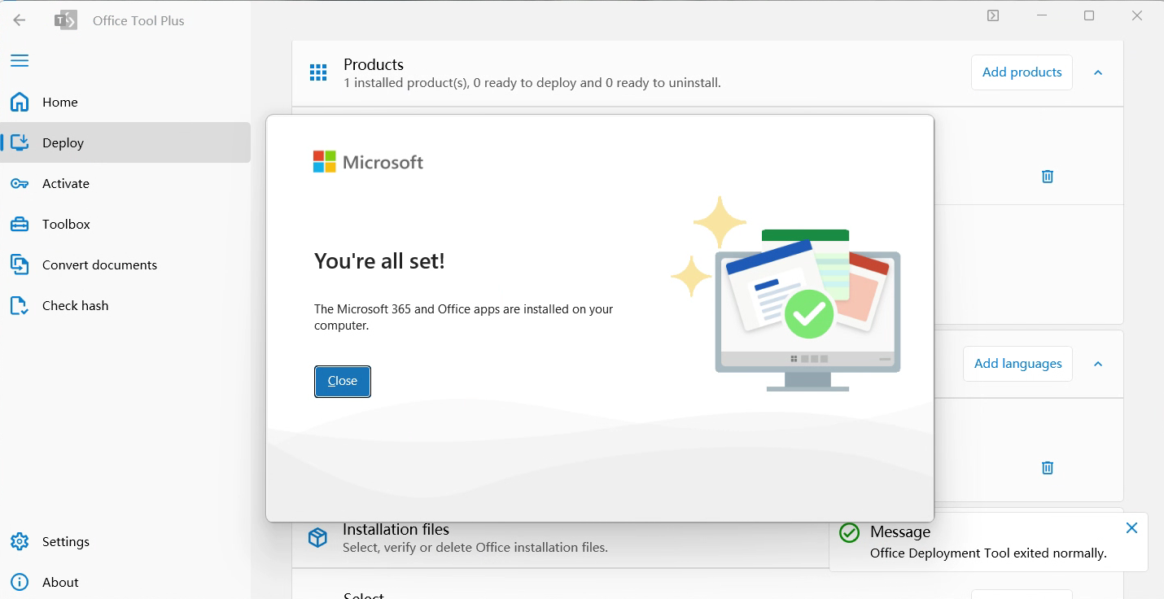The height and width of the screenshot is (599, 1164).
Task: Click the back arrow icon
Action: (20, 20)
